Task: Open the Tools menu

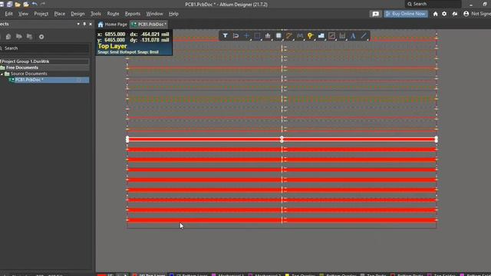Action: click(x=95, y=14)
